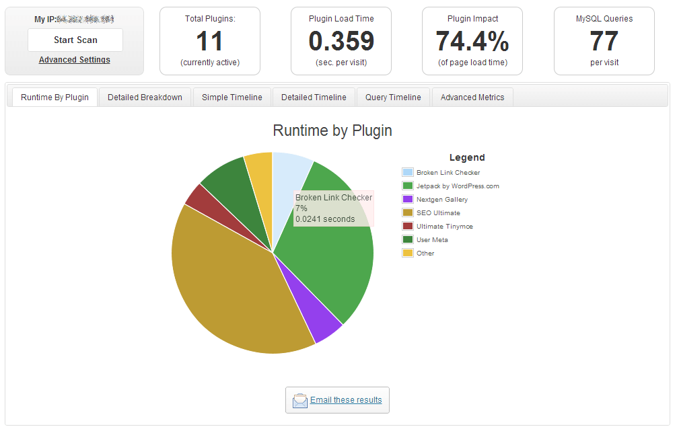This screenshot has height=429, width=677.
Task: Click the envelope icon beside Email these results
Action: click(300, 399)
